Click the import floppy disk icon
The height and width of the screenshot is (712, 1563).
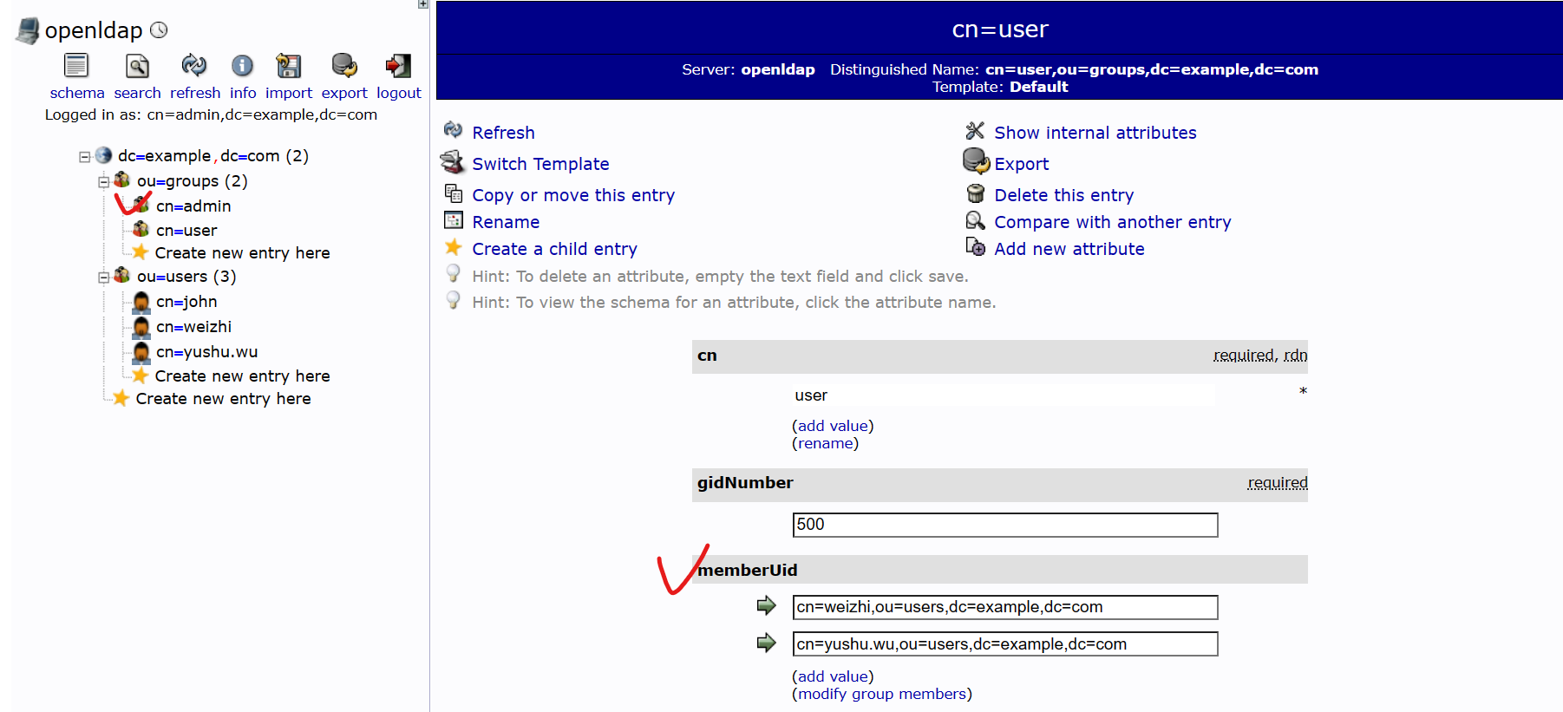point(288,66)
